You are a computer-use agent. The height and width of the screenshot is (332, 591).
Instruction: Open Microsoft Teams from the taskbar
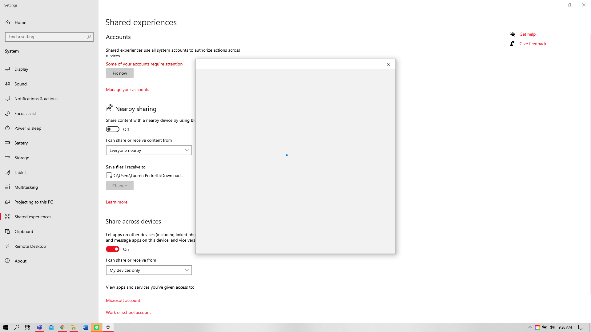[40, 327]
